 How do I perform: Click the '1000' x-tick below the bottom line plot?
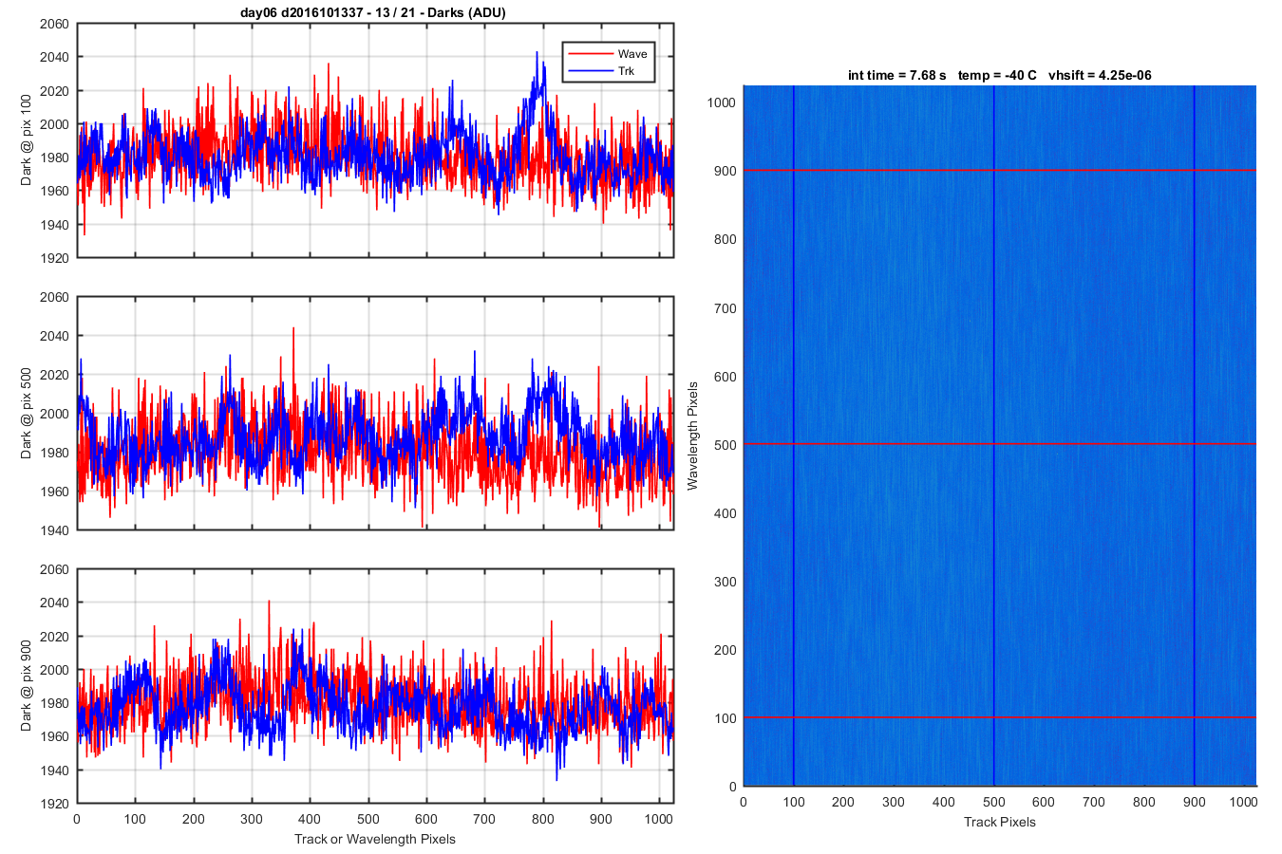[660, 819]
